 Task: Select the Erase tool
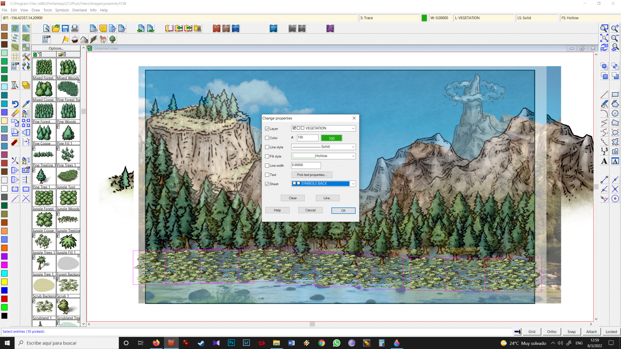15,113
